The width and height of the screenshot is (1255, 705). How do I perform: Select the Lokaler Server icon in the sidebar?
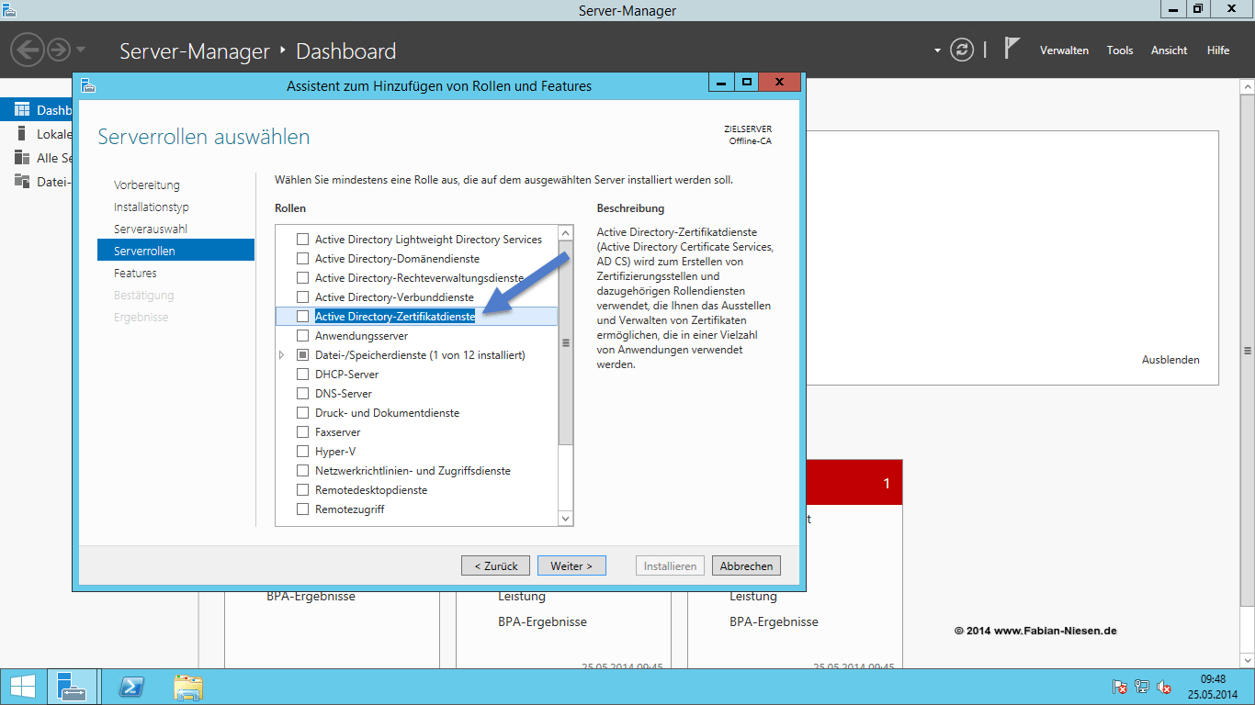[x=22, y=134]
